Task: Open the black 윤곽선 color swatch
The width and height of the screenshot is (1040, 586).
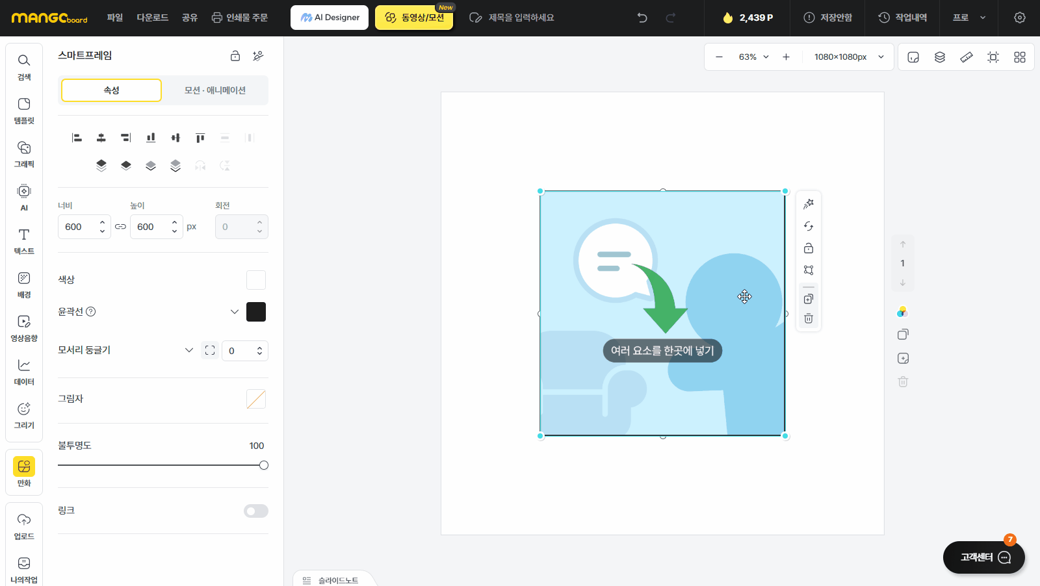Action: pos(256,312)
